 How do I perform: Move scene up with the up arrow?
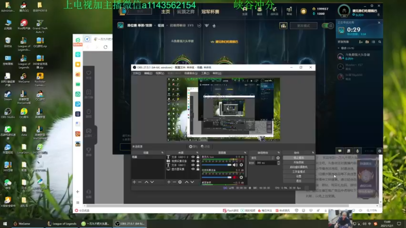(x=146, y=182)
